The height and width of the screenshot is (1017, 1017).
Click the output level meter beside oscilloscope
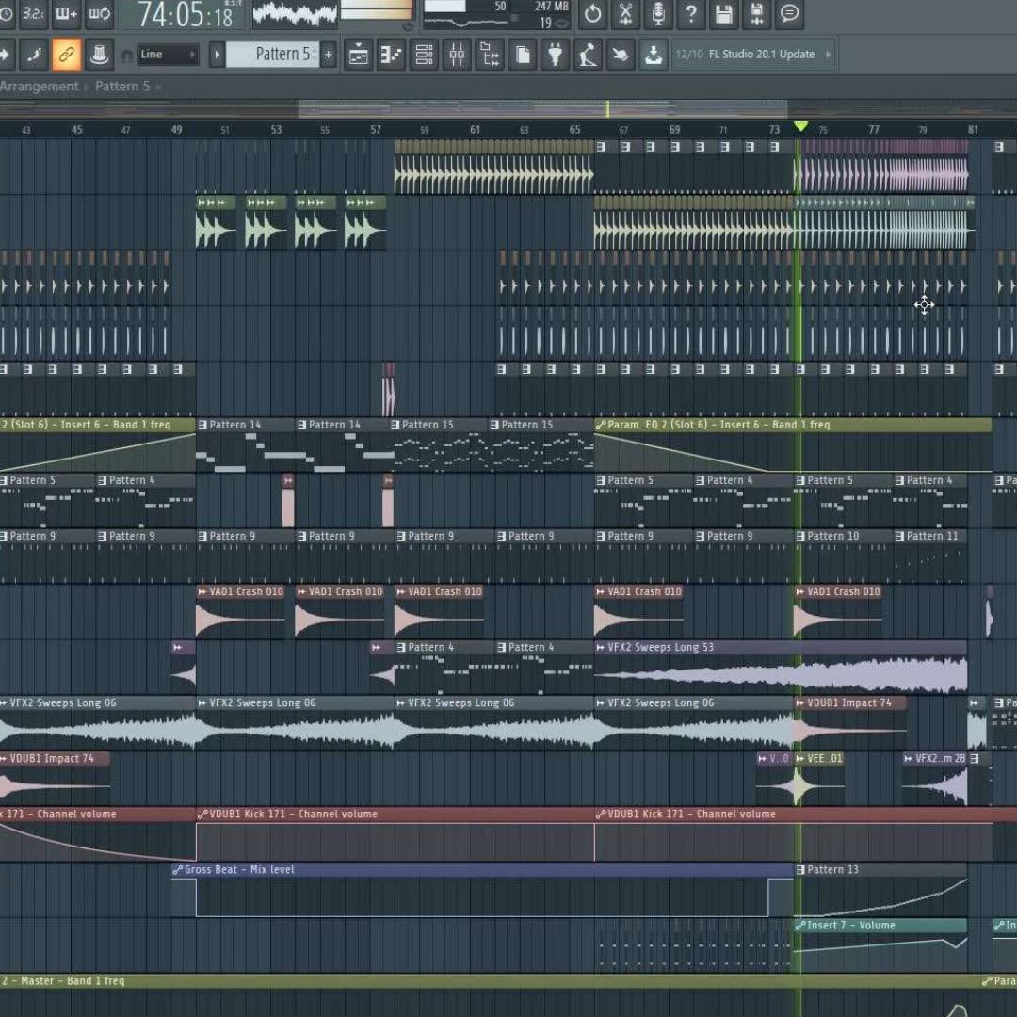click(x=376, y=11)
